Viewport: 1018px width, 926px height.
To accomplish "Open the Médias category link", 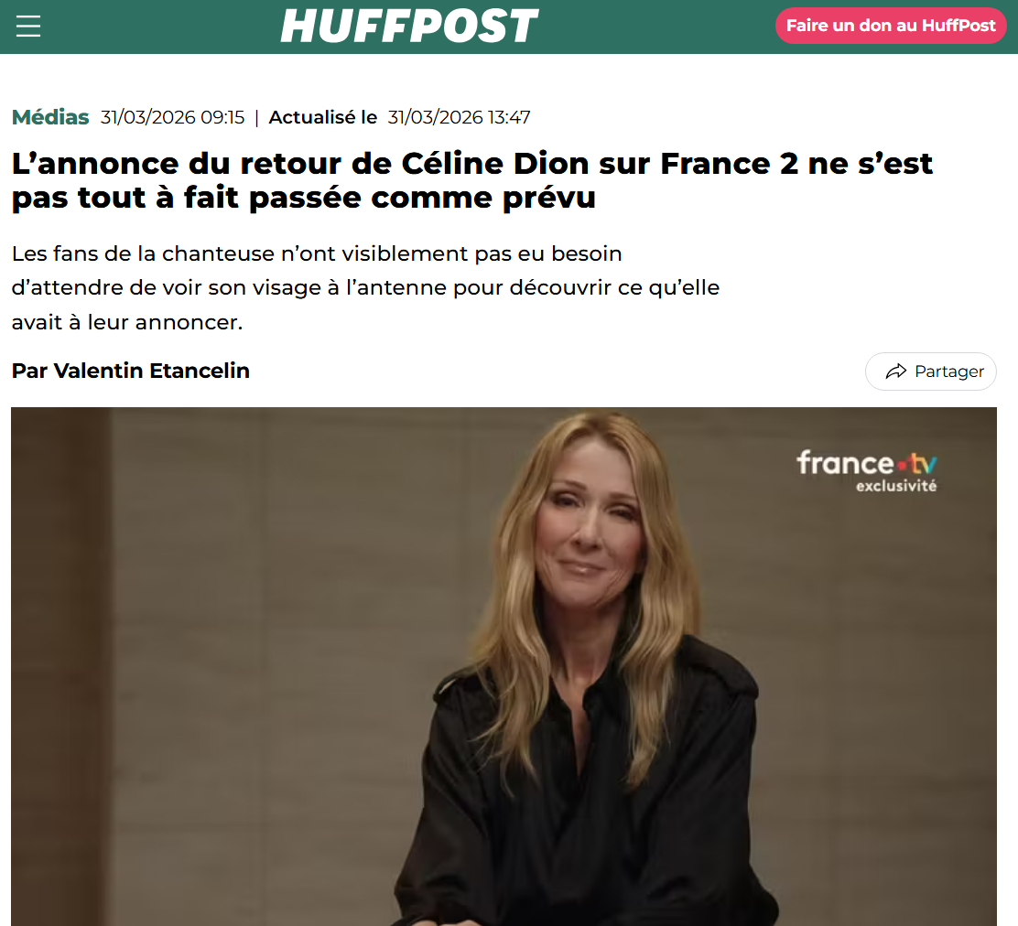I will [x=50, y=117].
